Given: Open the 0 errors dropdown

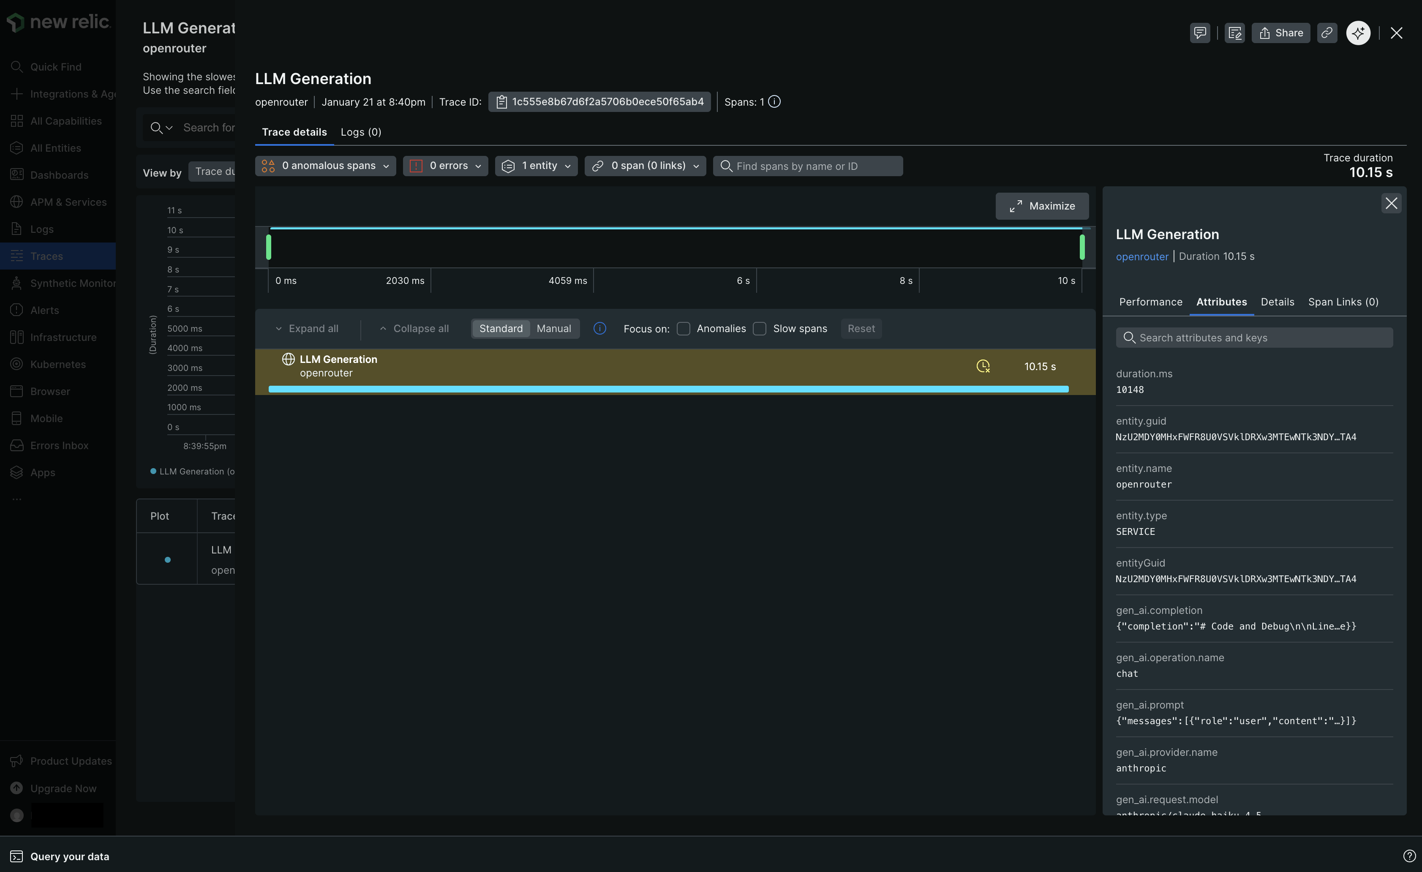Looking at the screenshot, I should click(x=445, y=166).
